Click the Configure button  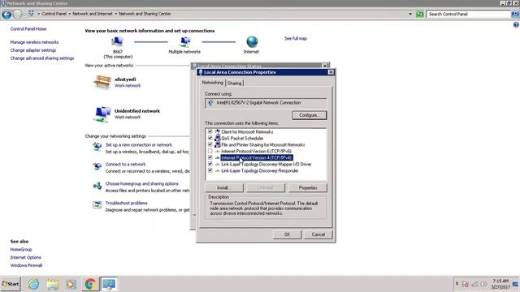click(x=309, y=115)
